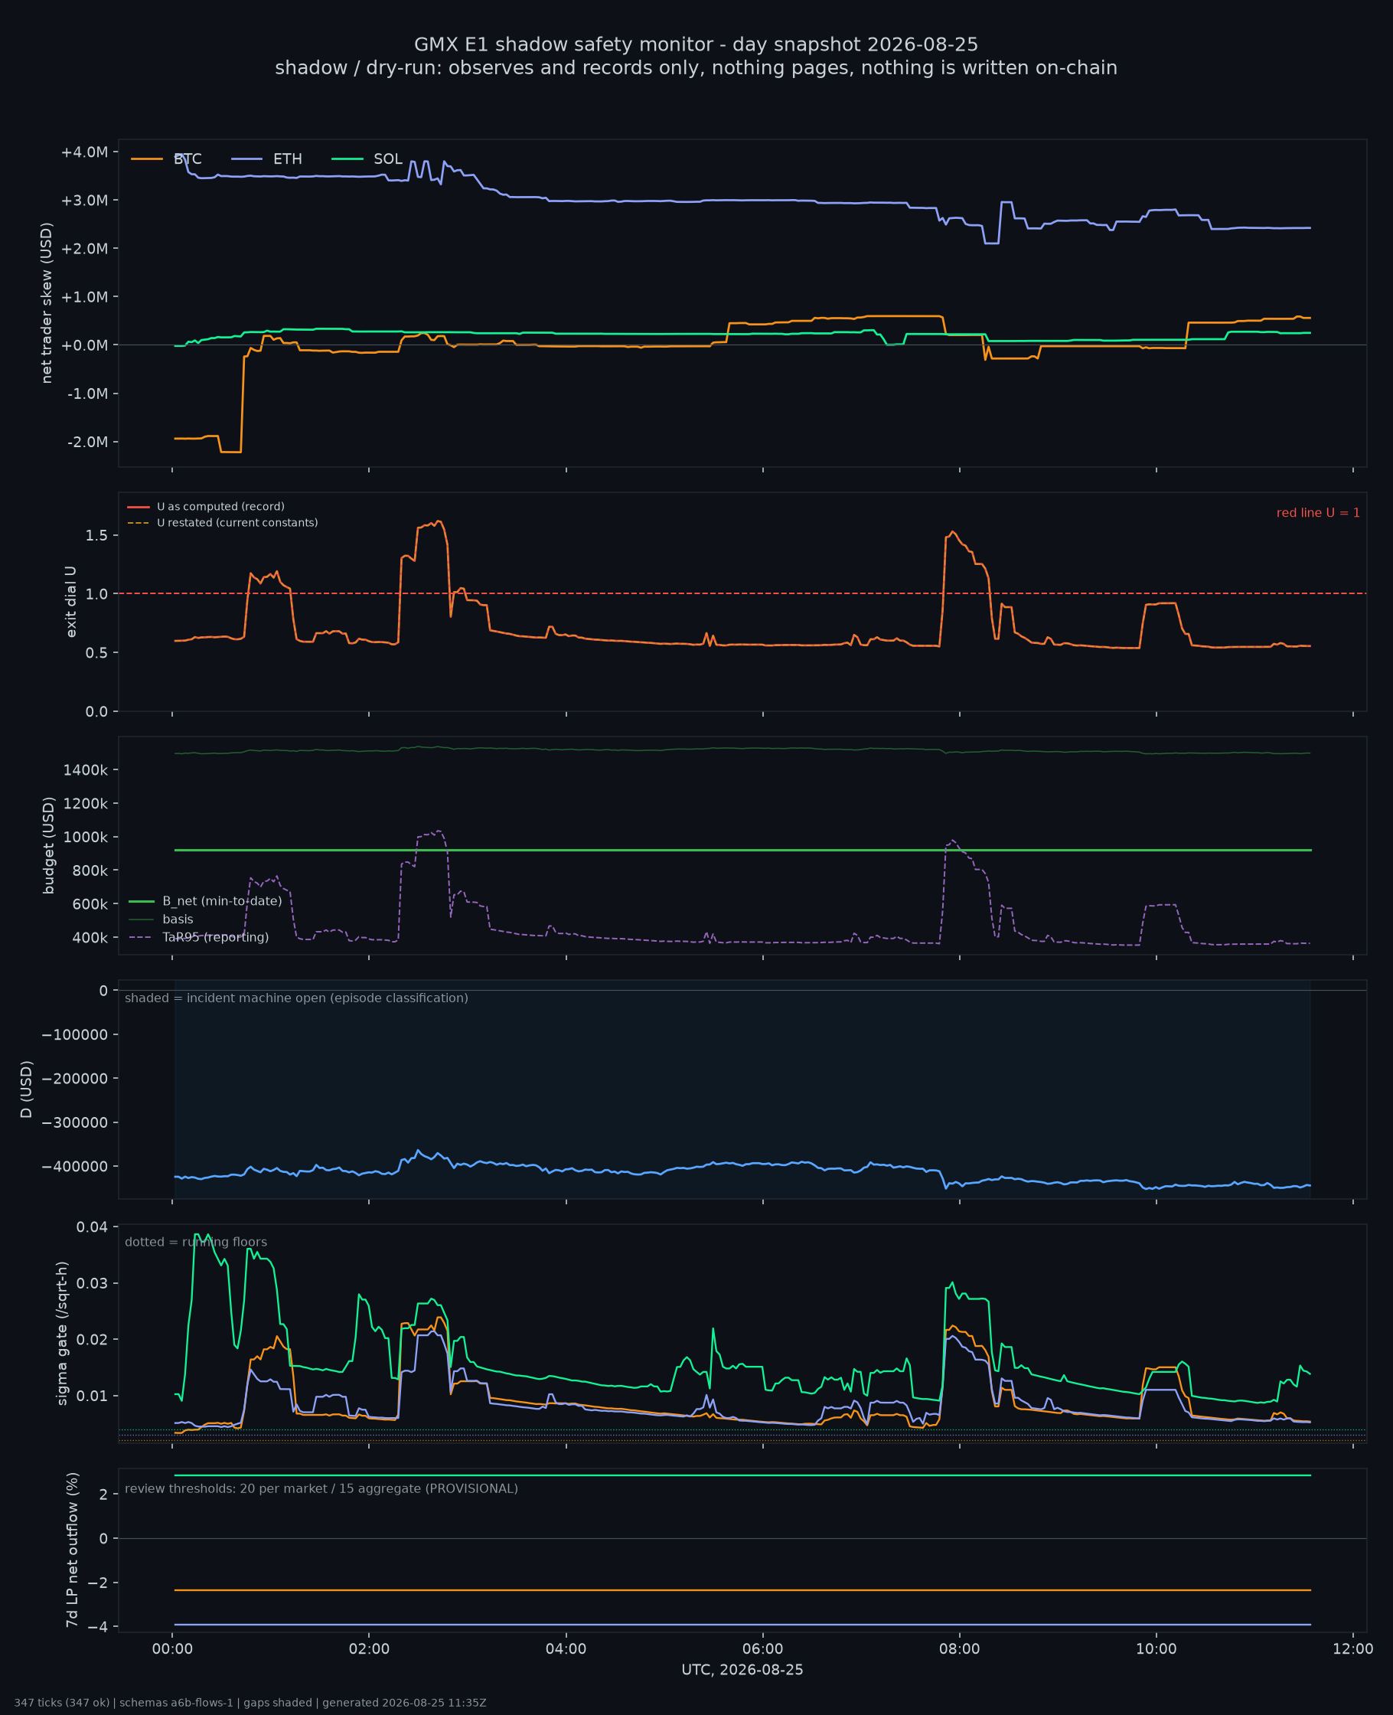Image resolution: width=1393 pixels, height=1715 pixels.
Task: Click the "12:00" time axis label
Action: click(x=1353, y=1649)
